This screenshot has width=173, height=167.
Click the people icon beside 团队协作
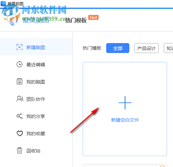20,99
